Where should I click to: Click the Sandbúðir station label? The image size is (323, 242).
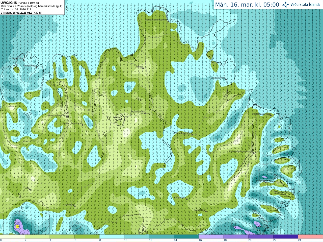[69, 205]
